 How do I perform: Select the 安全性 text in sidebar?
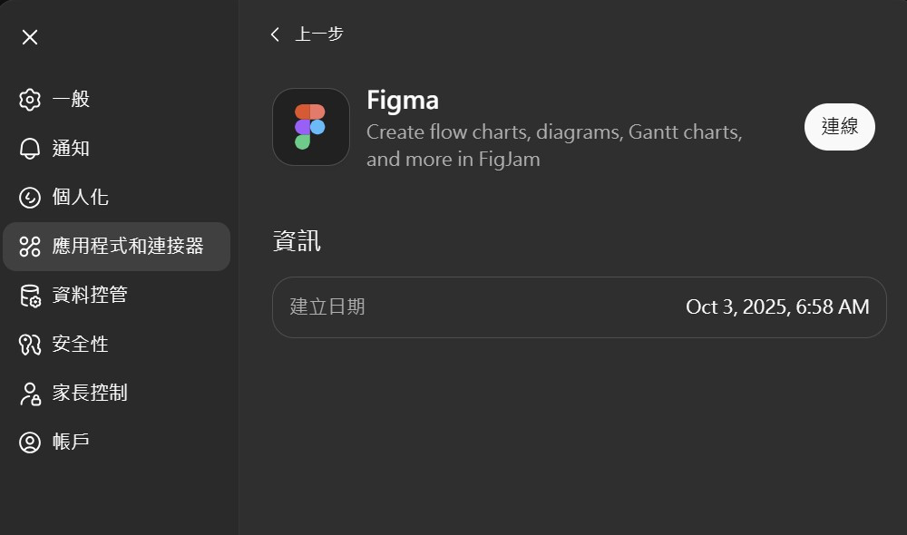80,345
